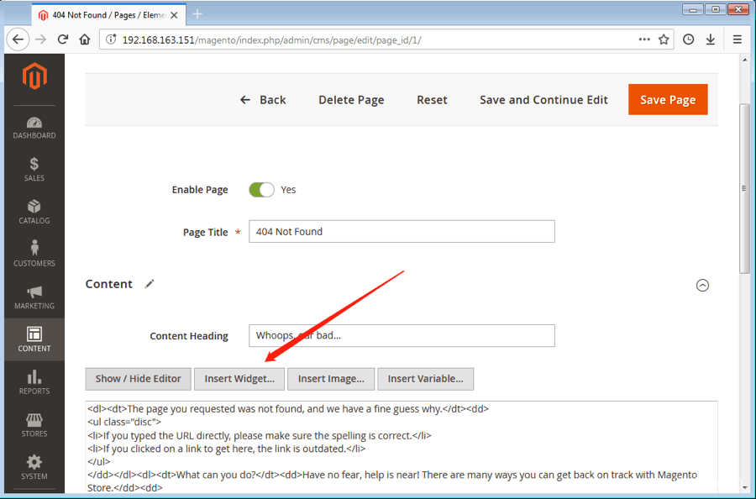This screenshot has width=756, height=499.
Task: Toggle the Enable Page switch
Action: [261, 190]
